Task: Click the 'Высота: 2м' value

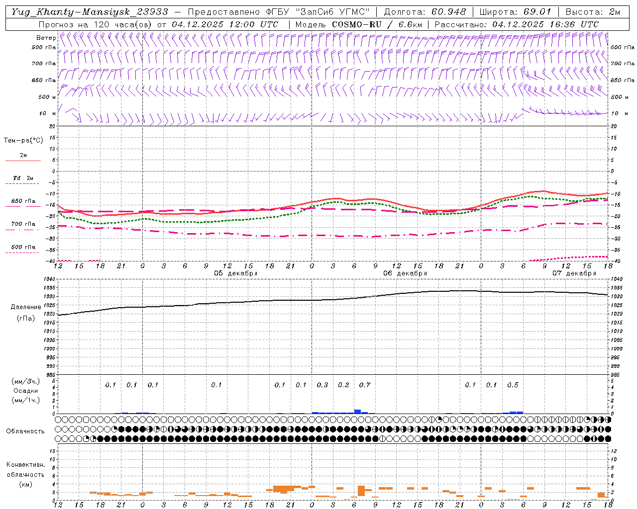Action: [x=593, y=12]
